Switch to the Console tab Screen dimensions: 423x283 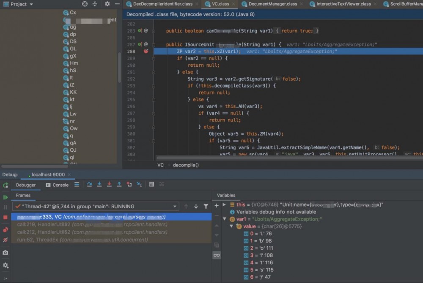point(60,185)
